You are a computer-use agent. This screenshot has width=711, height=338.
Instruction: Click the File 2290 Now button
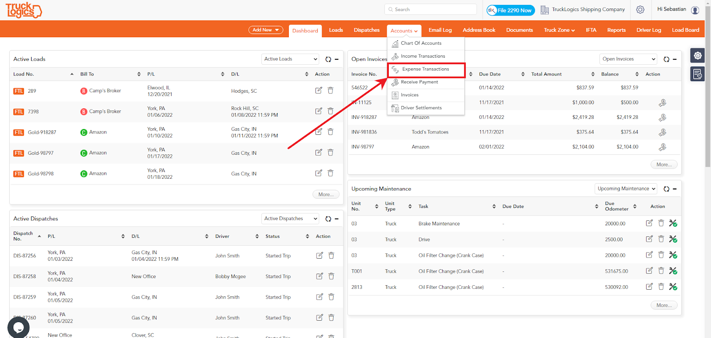511,10
